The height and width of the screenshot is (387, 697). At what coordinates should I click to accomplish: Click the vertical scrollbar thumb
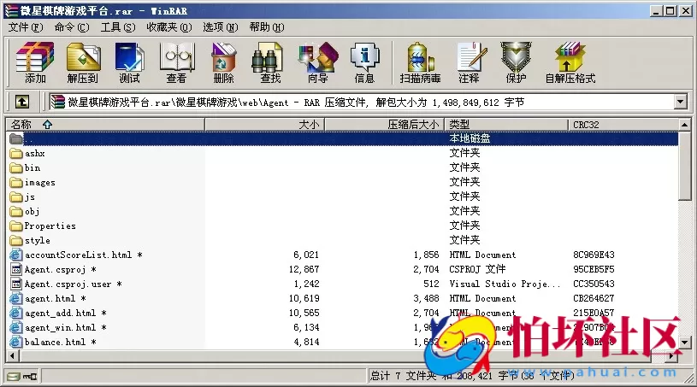pos(684,166)
